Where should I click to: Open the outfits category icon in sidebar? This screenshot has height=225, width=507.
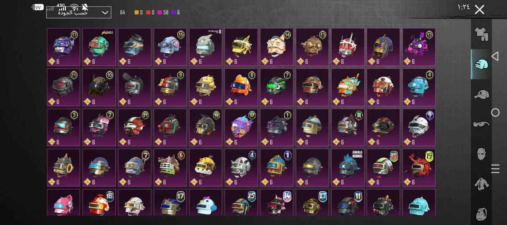click(481, 34)
